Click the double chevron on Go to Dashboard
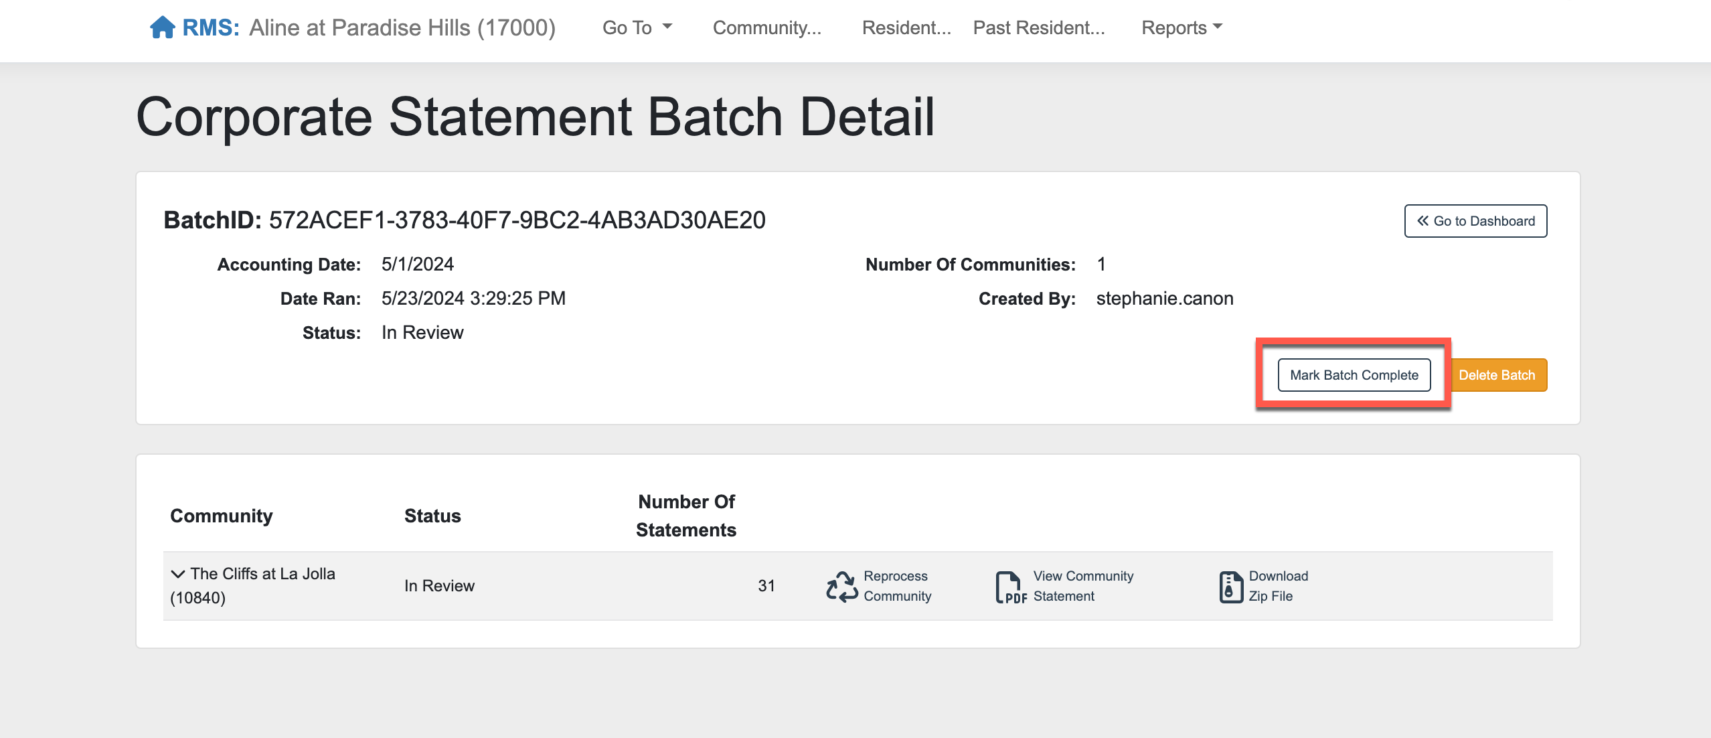Viewport: 1711px width, 738px height. [1422, 221]
